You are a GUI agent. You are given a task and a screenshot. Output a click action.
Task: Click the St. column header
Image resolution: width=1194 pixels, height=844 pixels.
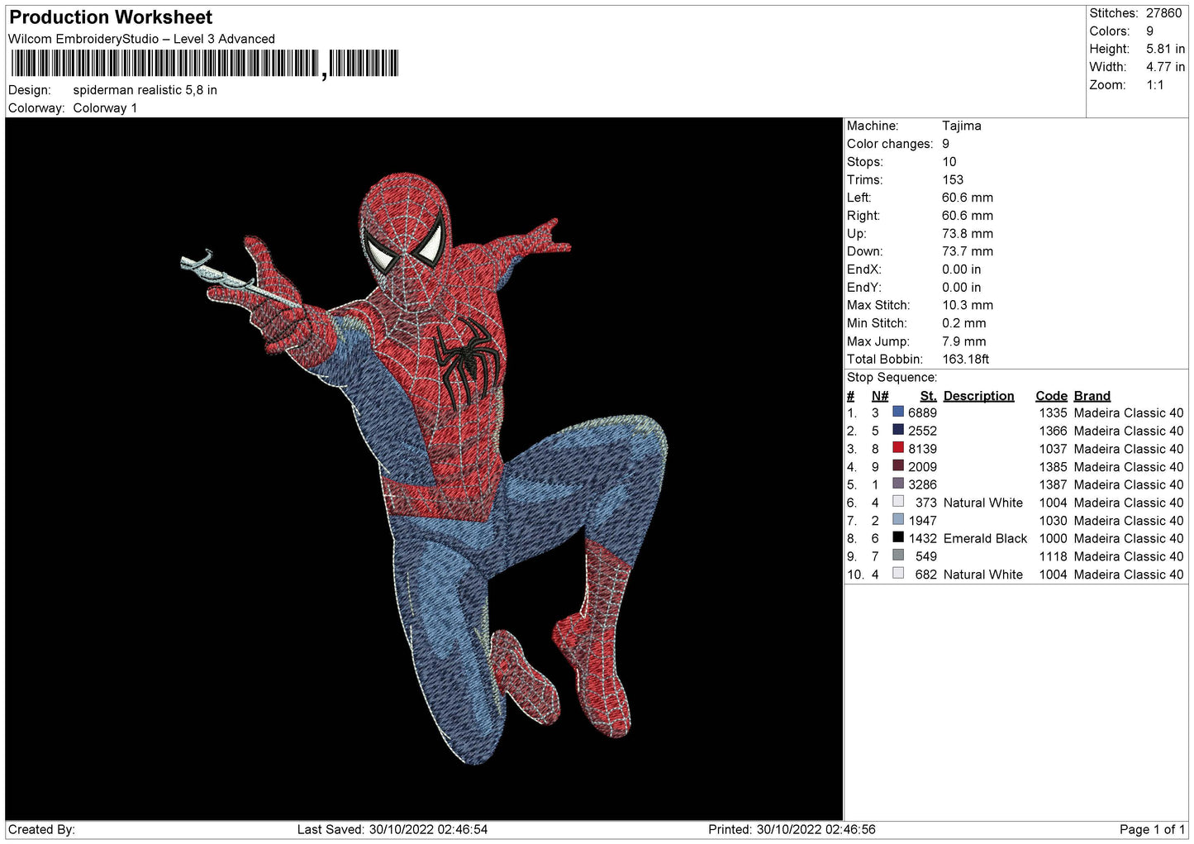(x=928, y=396)
